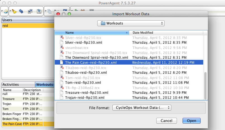
Task: Click the tcx icon beside Silver-reid-ftp230.tcx
Action: pos(62,37)
